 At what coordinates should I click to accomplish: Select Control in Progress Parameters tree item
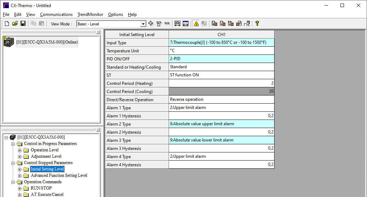[x=50, y=144]
